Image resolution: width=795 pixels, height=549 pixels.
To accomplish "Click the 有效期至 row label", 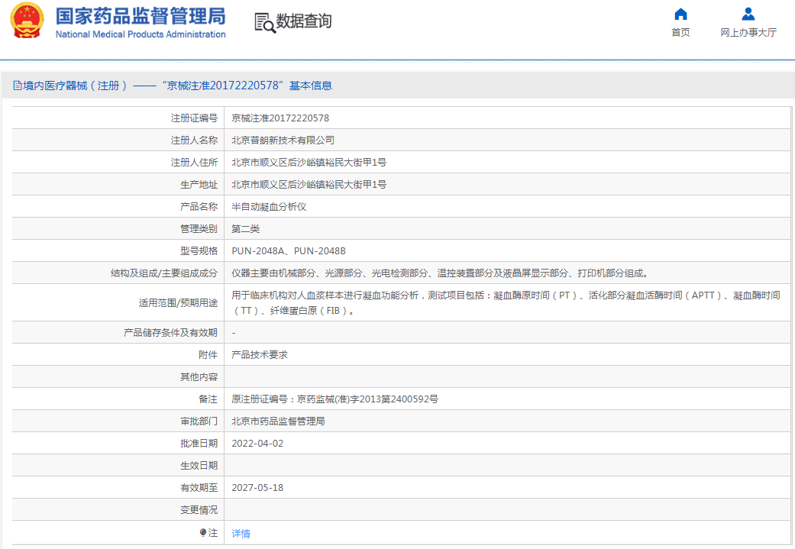I will click(199, 488).
